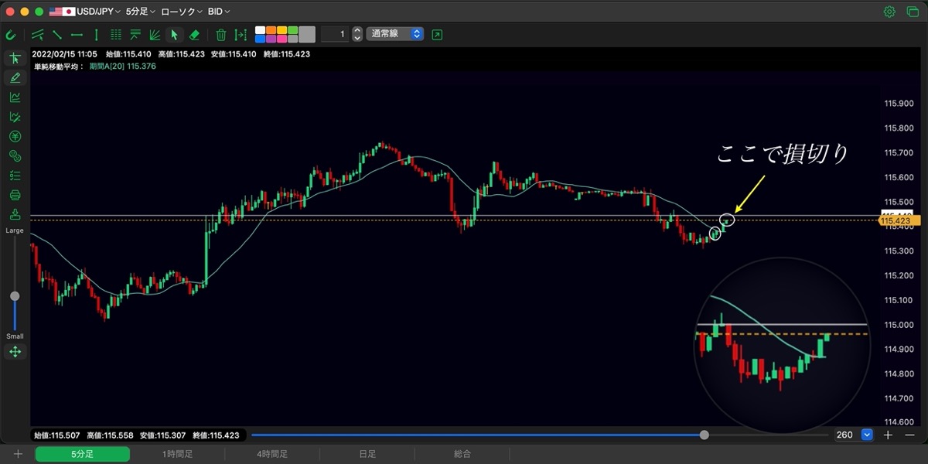Select the horizontal line drawing tool
Image resolution: width=928 pixels, height=464 pixels.
77,35
